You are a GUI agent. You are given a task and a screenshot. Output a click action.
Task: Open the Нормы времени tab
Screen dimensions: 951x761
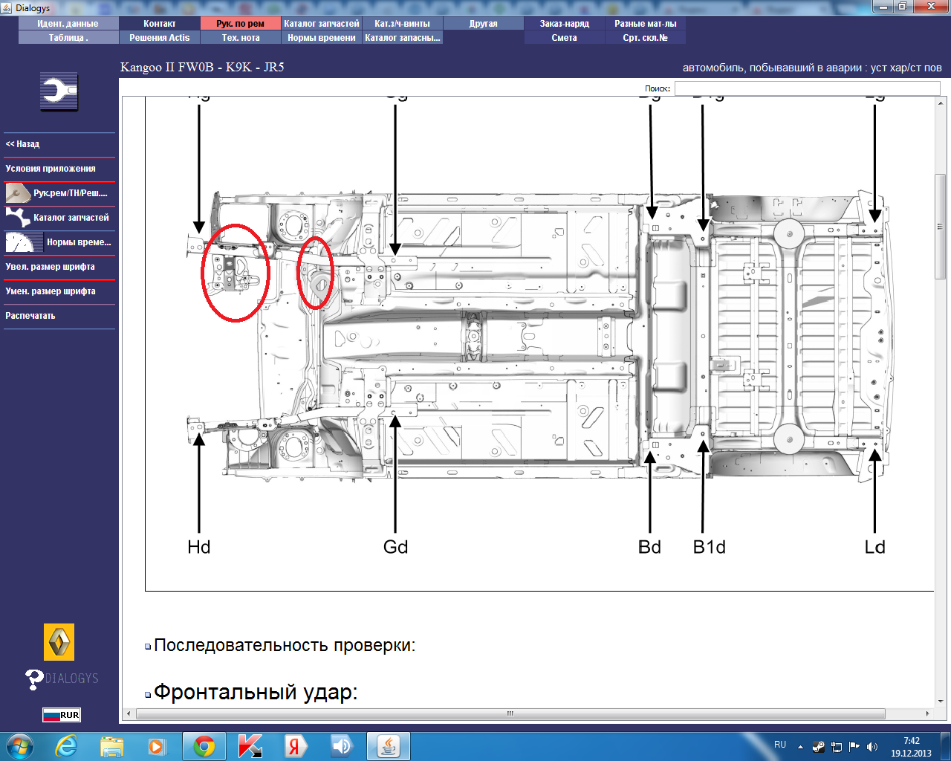click(x=322, y=38)
